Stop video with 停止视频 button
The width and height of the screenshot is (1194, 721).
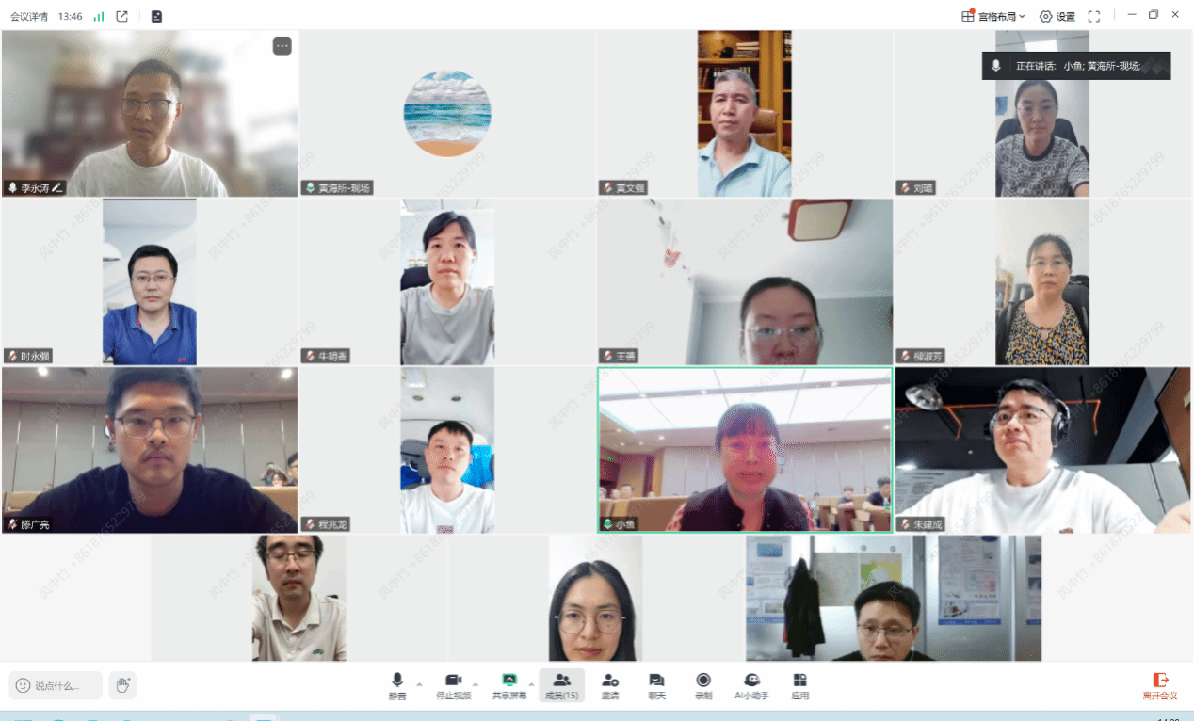453,685
